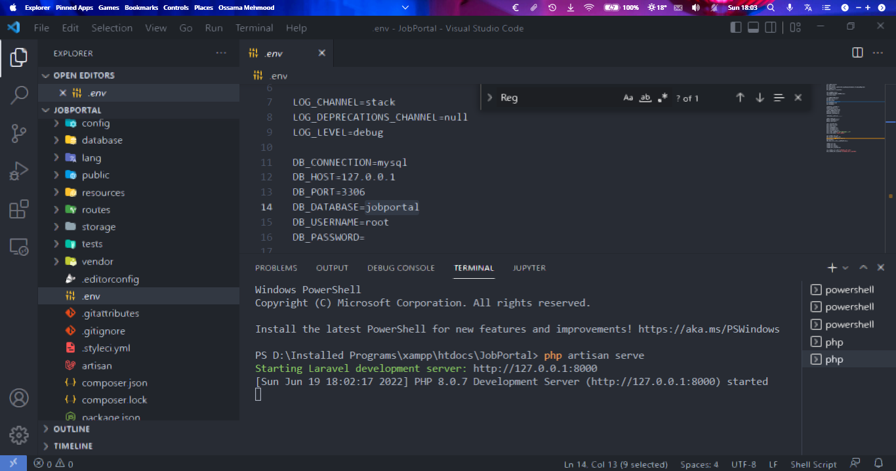Screen dimensions: 896x471
Task: Go to previous find match
Action: coord(740,98)
